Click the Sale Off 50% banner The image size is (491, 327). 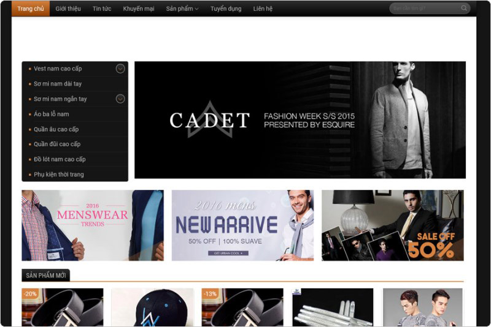(393, 225)
